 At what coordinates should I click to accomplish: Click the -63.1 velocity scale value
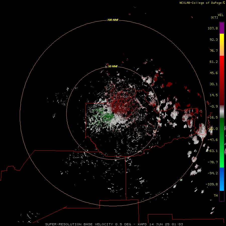click(213, 151)
